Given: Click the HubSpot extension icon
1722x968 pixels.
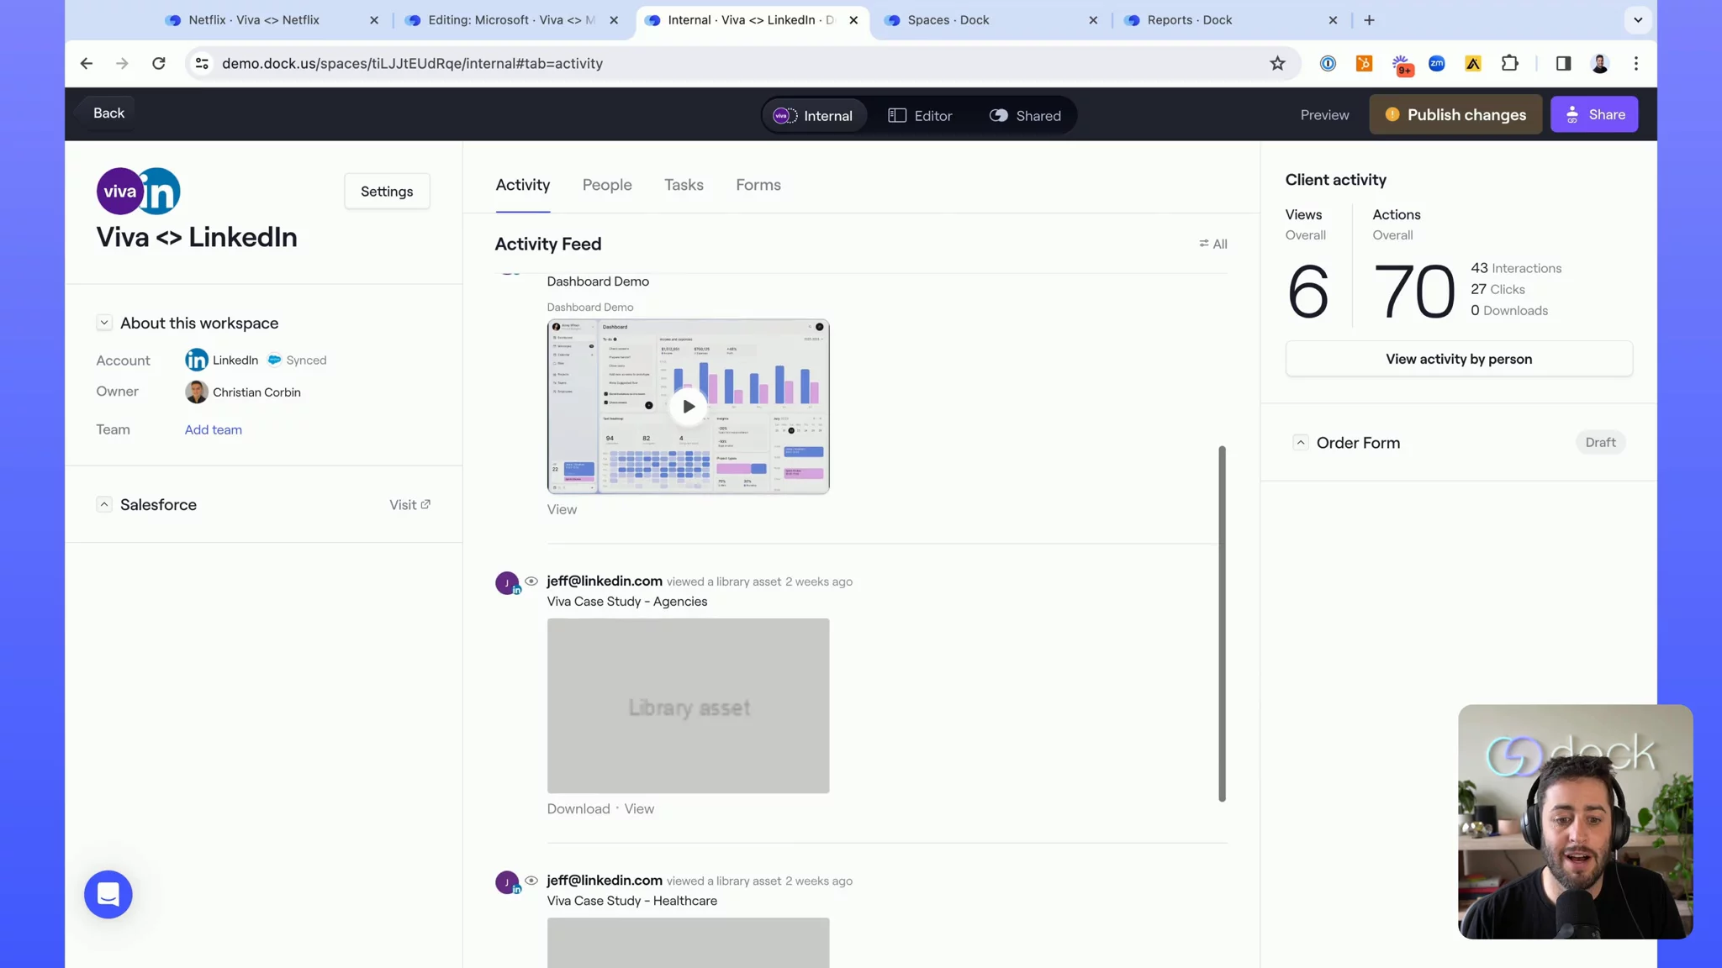Looking at the screenshot, I should coord(1364,63).
